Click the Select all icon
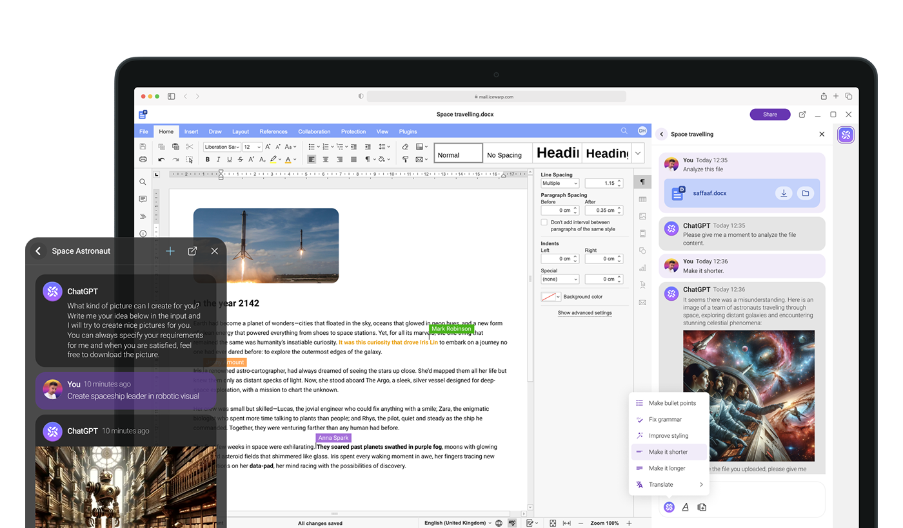 [189, 159]
